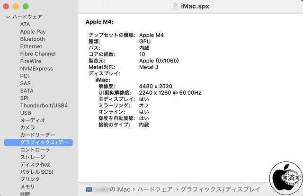This screenshot has width=303, height=196.
Task: Select Apple Pay in the sidebar
Action: point(33,32)
